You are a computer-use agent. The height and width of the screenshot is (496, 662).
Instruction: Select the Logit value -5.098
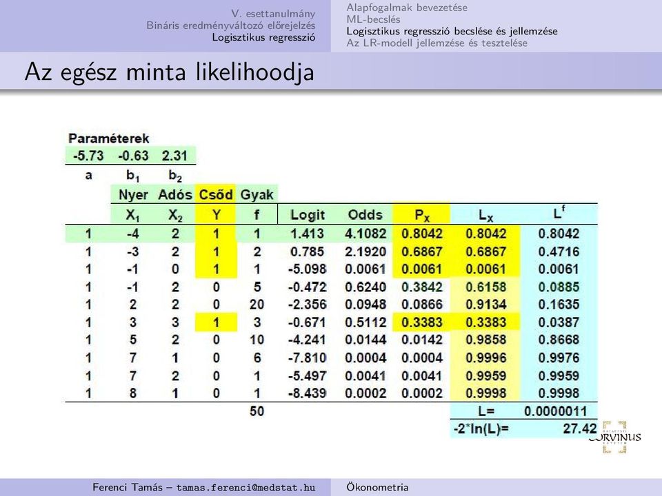pos(307,269)
